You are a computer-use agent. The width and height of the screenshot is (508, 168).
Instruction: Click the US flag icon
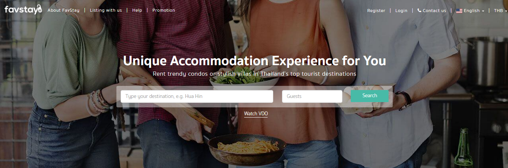tap(459, 11)
